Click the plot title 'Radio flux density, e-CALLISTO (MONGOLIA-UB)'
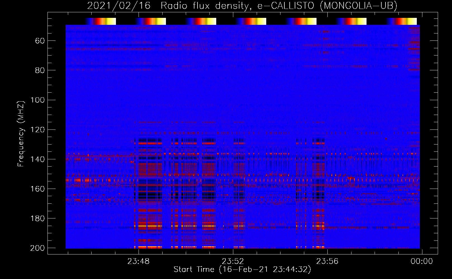 tap(279, 6)
